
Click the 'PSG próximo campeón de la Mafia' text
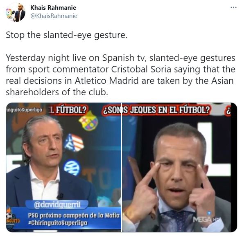point(74,216)
